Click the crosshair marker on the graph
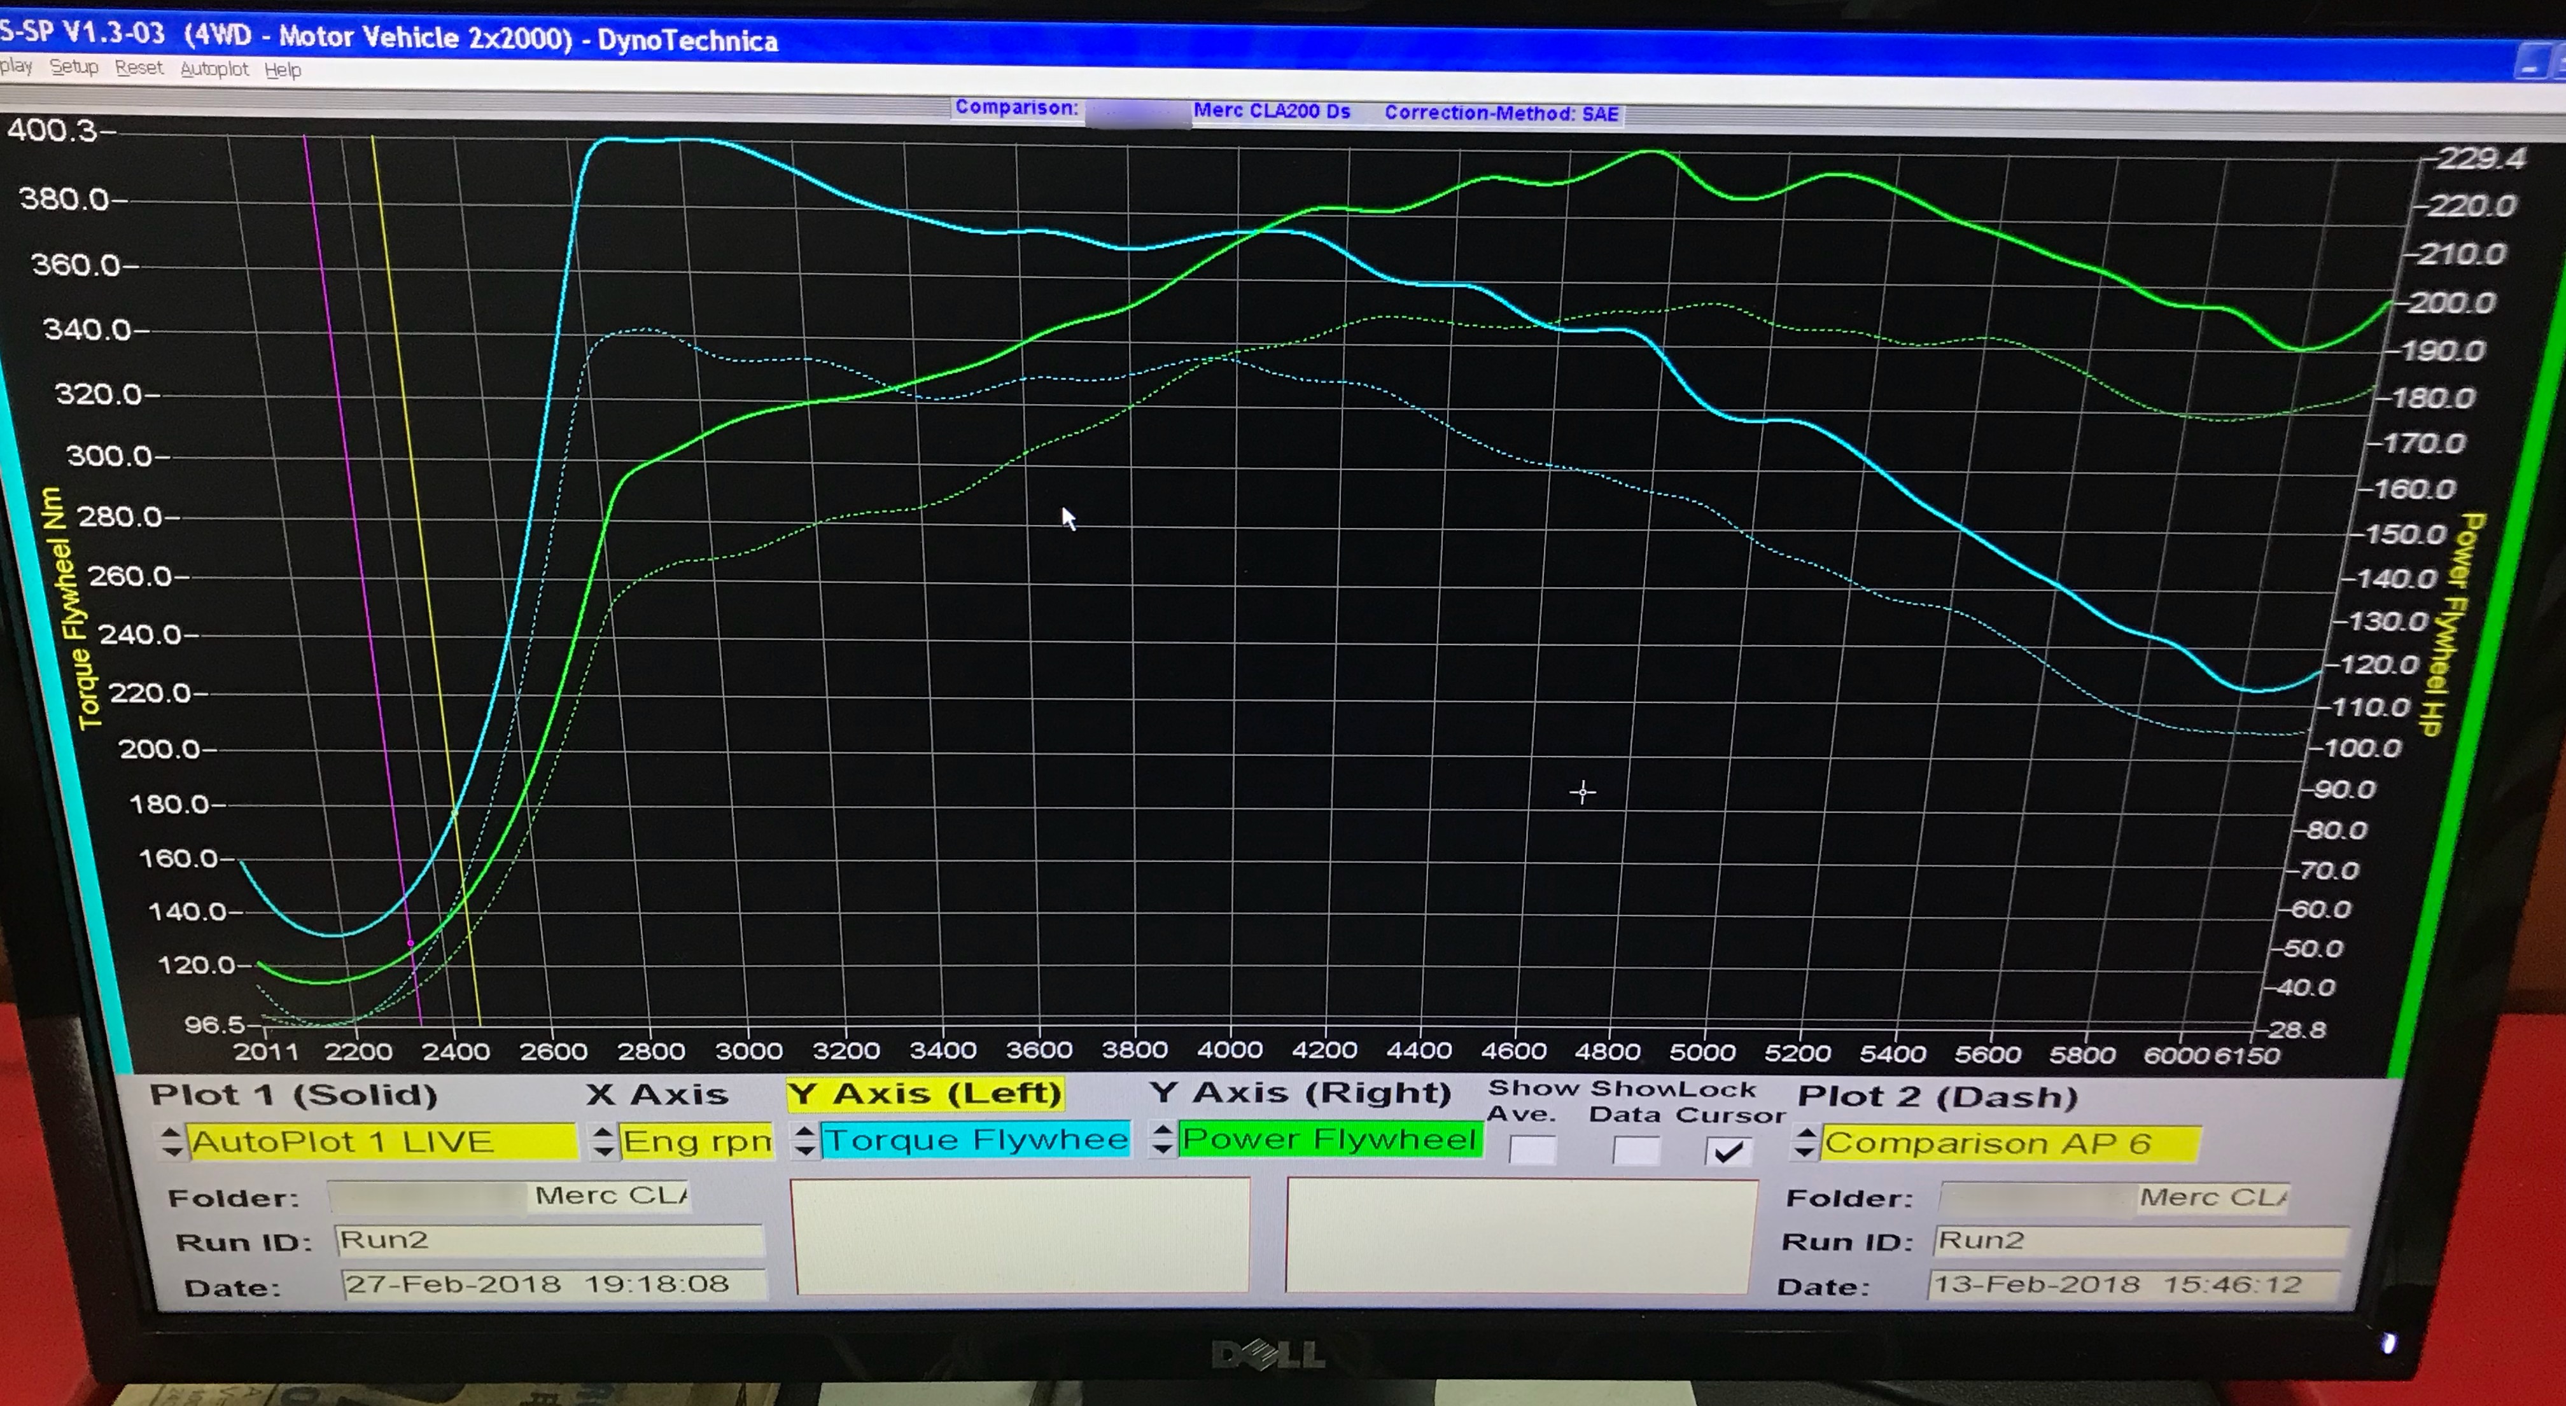2566x1406 pixels. pos(1583,793)
